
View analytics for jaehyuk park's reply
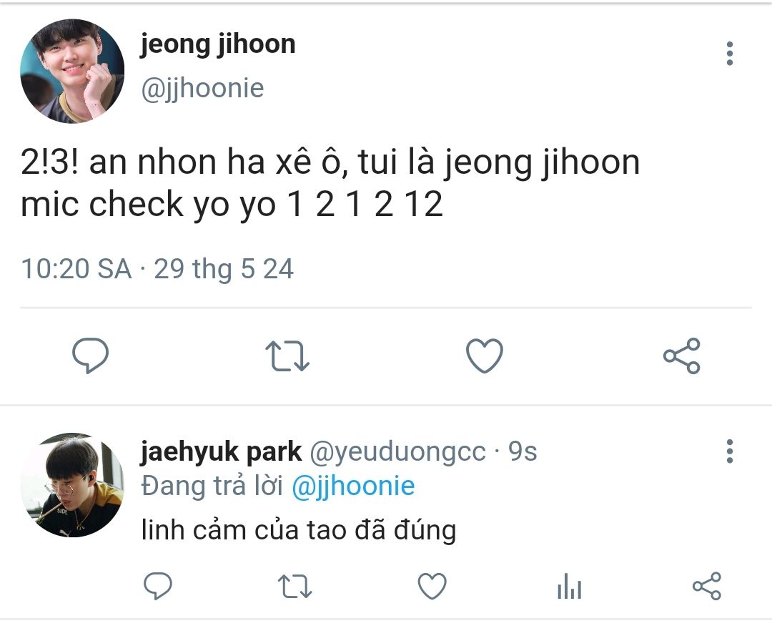coord(569,586)
